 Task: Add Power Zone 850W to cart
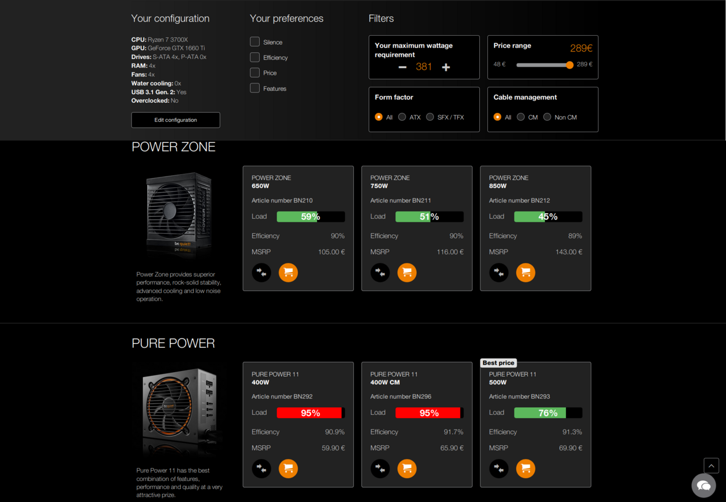[x=526, y=272]
